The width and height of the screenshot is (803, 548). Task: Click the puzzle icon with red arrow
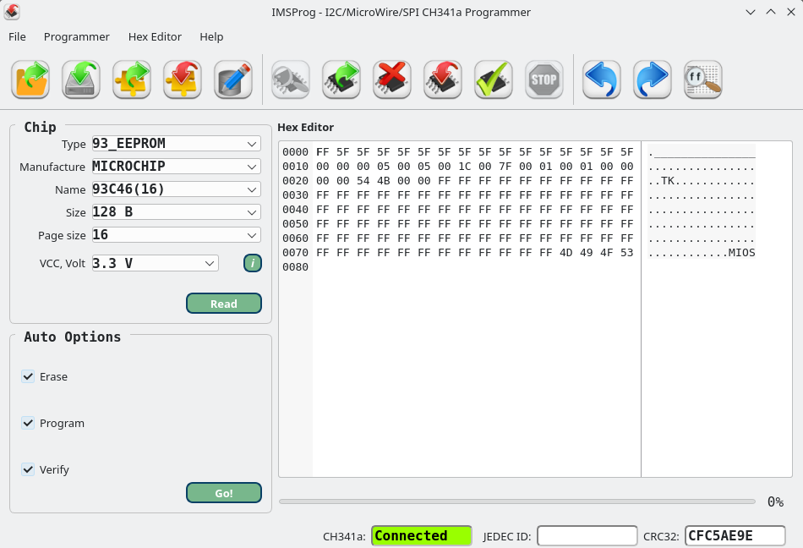(183, 79)
